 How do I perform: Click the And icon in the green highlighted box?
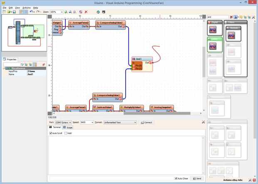point(213,46)
